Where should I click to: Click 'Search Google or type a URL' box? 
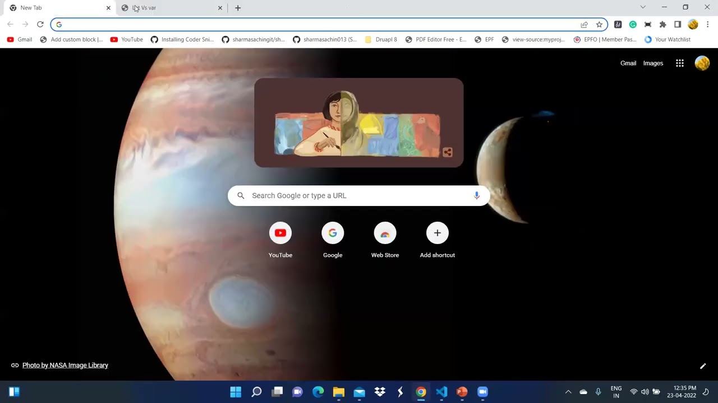pos(359,195)
